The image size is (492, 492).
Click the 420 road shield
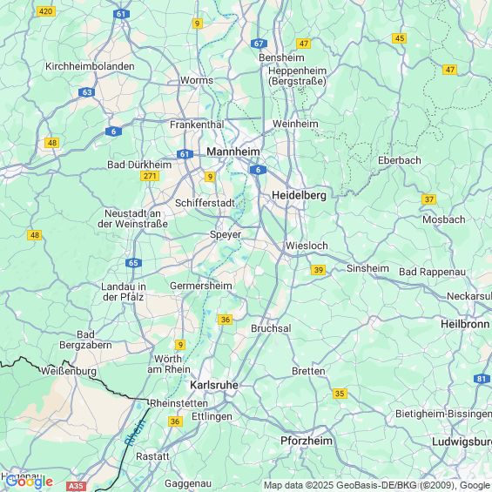(x=46, y=11)
